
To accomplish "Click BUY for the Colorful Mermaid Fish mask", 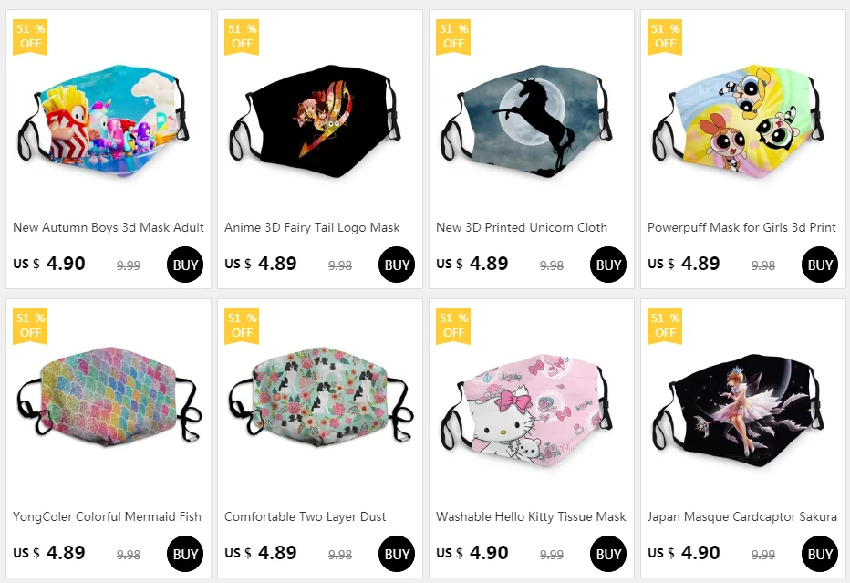I will [185, 554].
